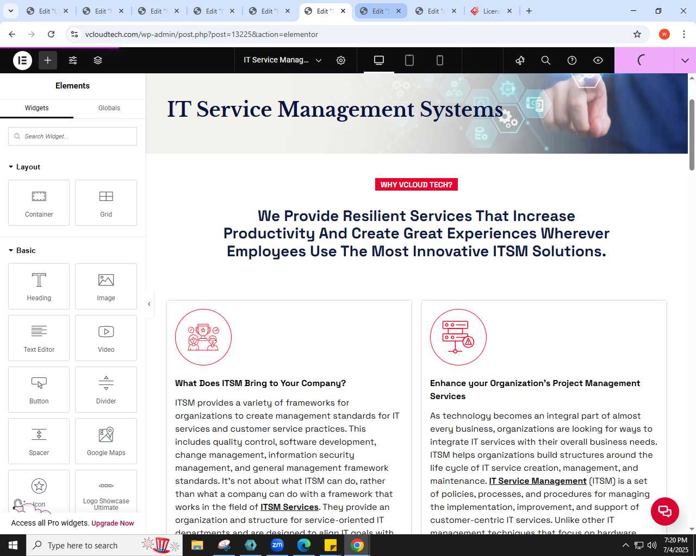Select the Widgets tab
Viewport: 696px width, 556px height.
click(x=36, y=108)
